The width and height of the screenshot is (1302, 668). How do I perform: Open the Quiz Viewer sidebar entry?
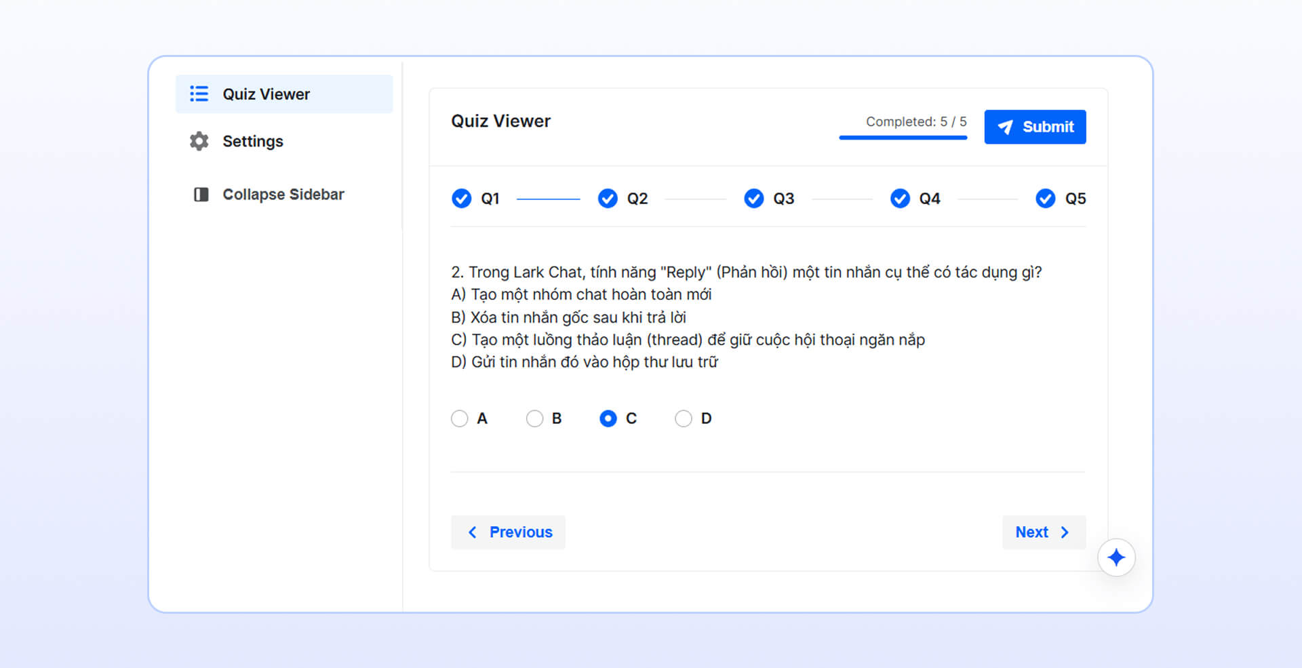[265, 94]
